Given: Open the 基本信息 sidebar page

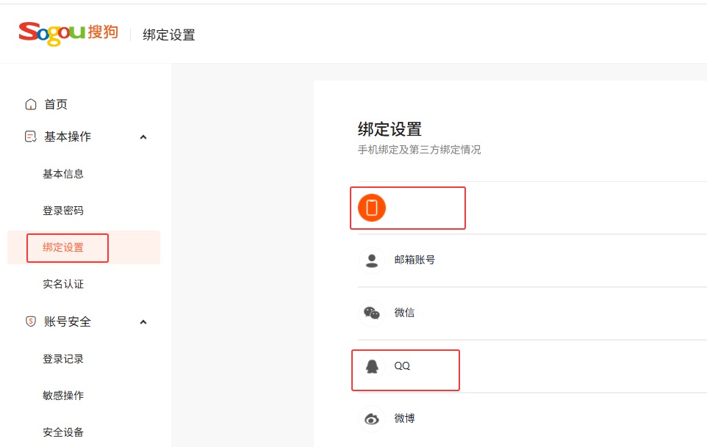Looking at the screenshot, I should pyautogui.click(x=63, y=174).
